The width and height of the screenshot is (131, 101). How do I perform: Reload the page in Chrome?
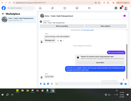pyautogui.click(x=10, y=3)
